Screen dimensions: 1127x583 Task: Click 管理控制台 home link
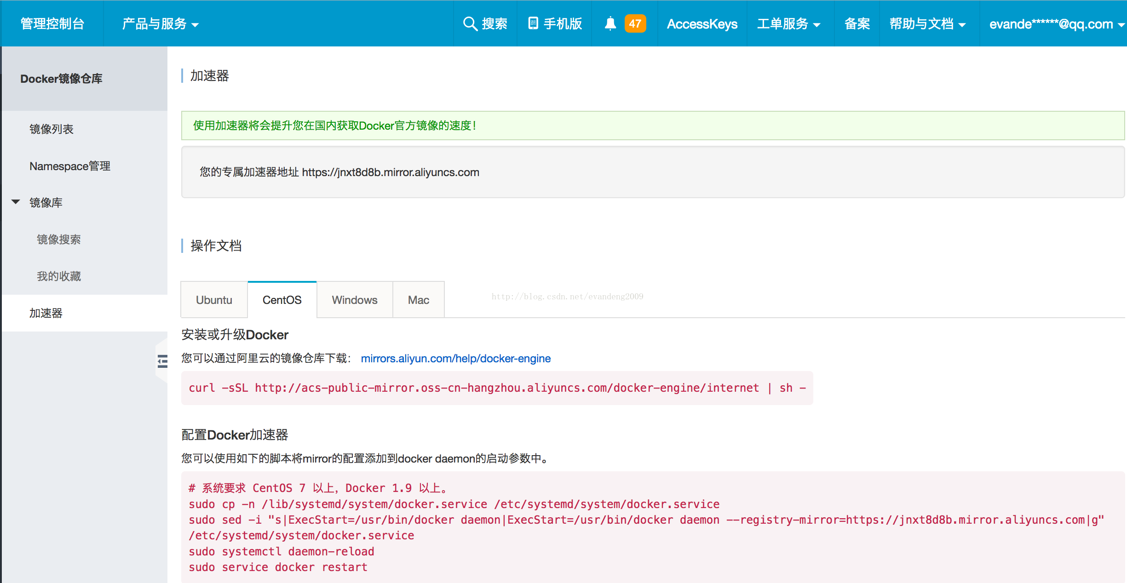(52, 24)
